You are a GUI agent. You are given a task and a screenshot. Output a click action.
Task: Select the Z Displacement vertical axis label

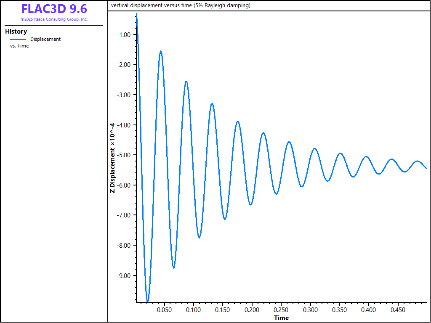pyautogui.click(x=112, y=158)
